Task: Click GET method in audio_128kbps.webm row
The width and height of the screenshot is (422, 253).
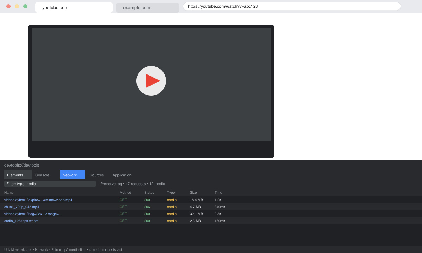Action: point(123,221)
